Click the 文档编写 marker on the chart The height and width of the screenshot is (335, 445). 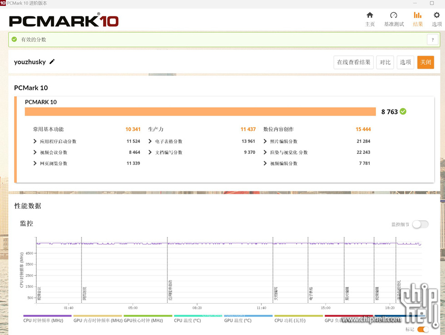(x=276, y=294)
